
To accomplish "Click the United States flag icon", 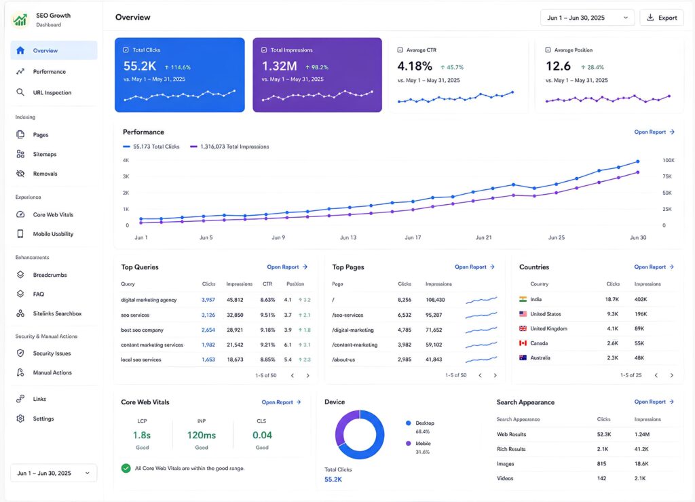I will 523,313.
